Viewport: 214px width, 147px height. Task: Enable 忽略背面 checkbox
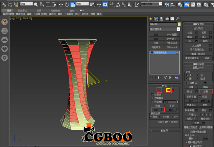coord(152,98)
